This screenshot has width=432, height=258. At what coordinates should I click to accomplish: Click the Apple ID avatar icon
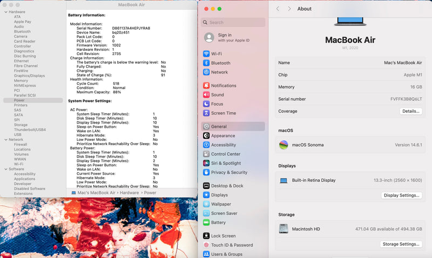click(x=209, y=37)
